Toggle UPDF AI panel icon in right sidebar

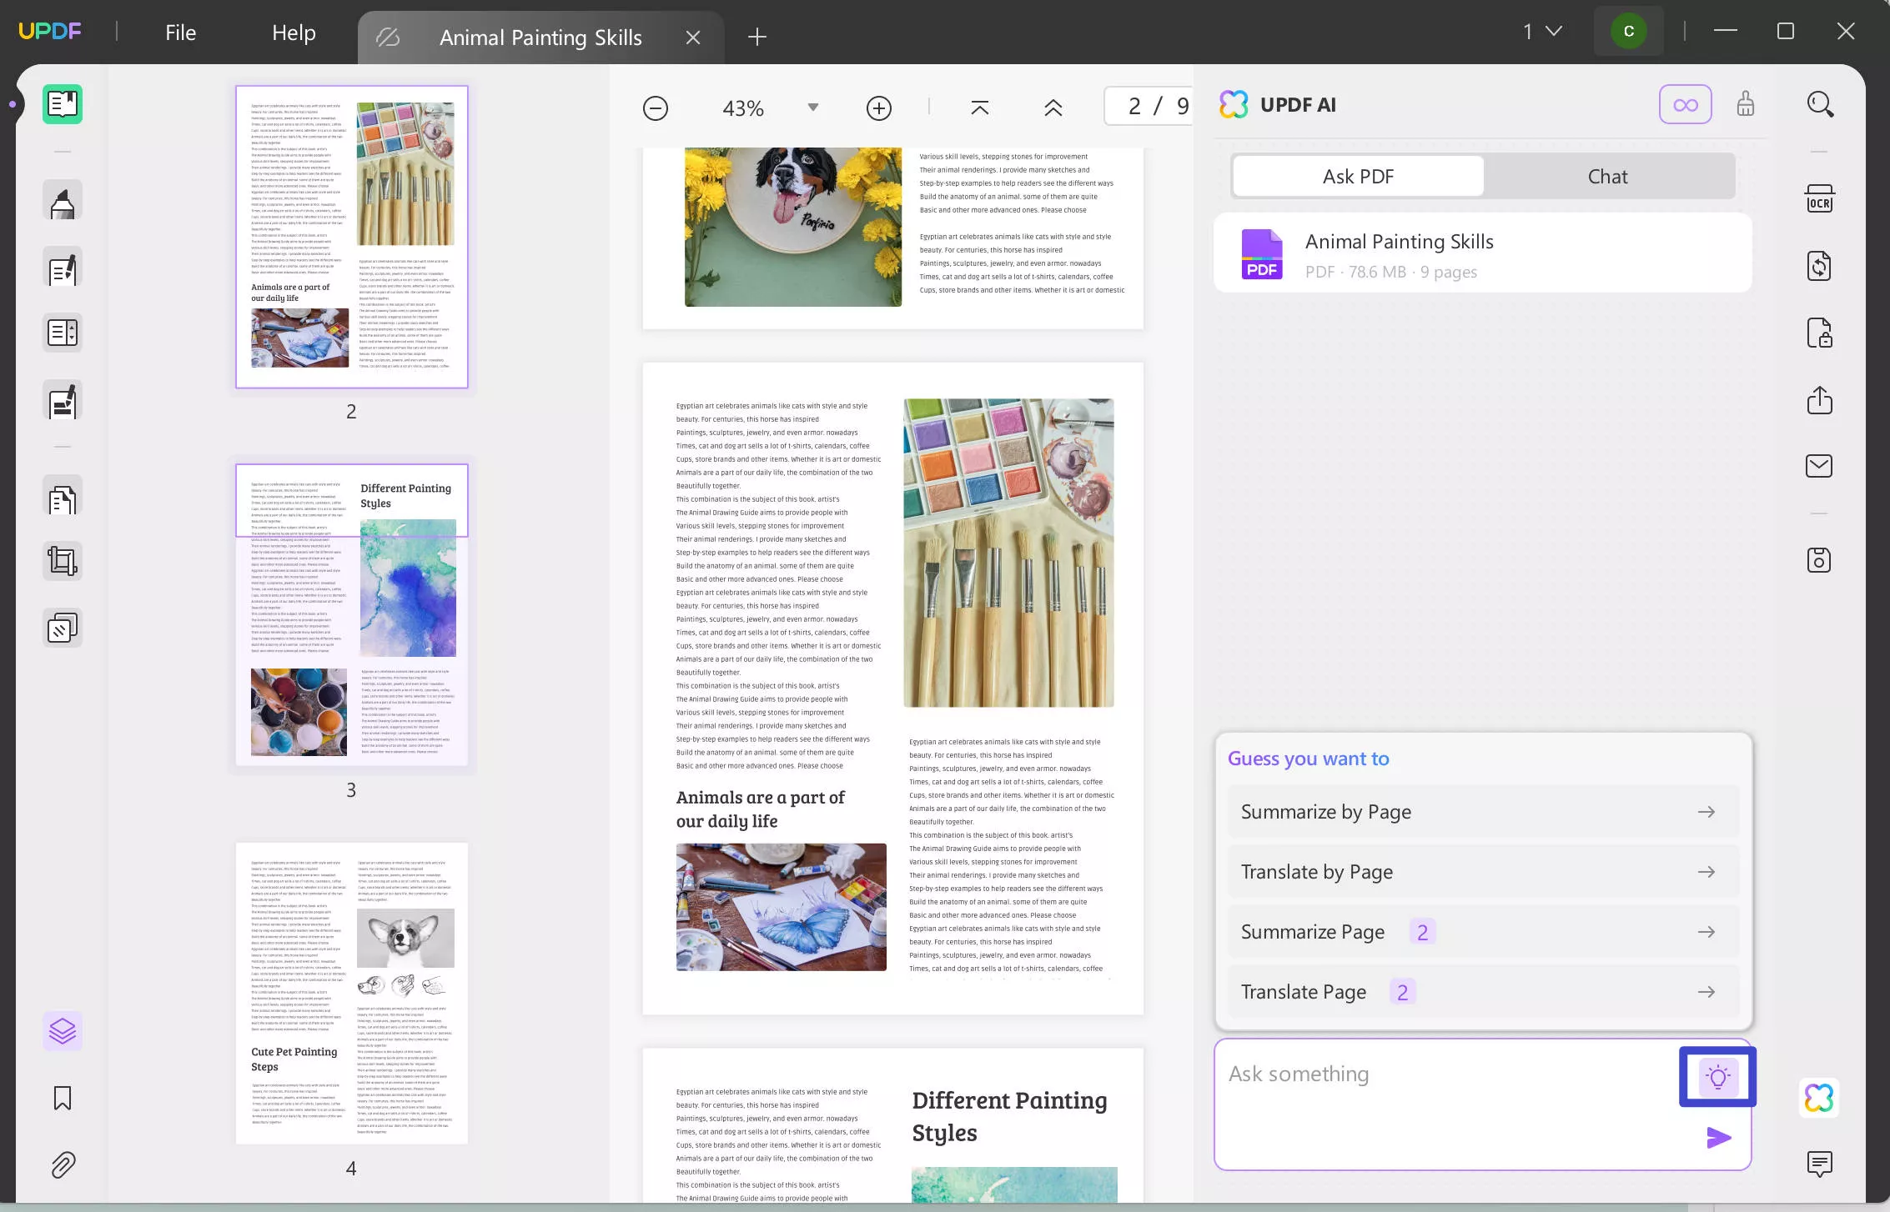(1820, 1098)
